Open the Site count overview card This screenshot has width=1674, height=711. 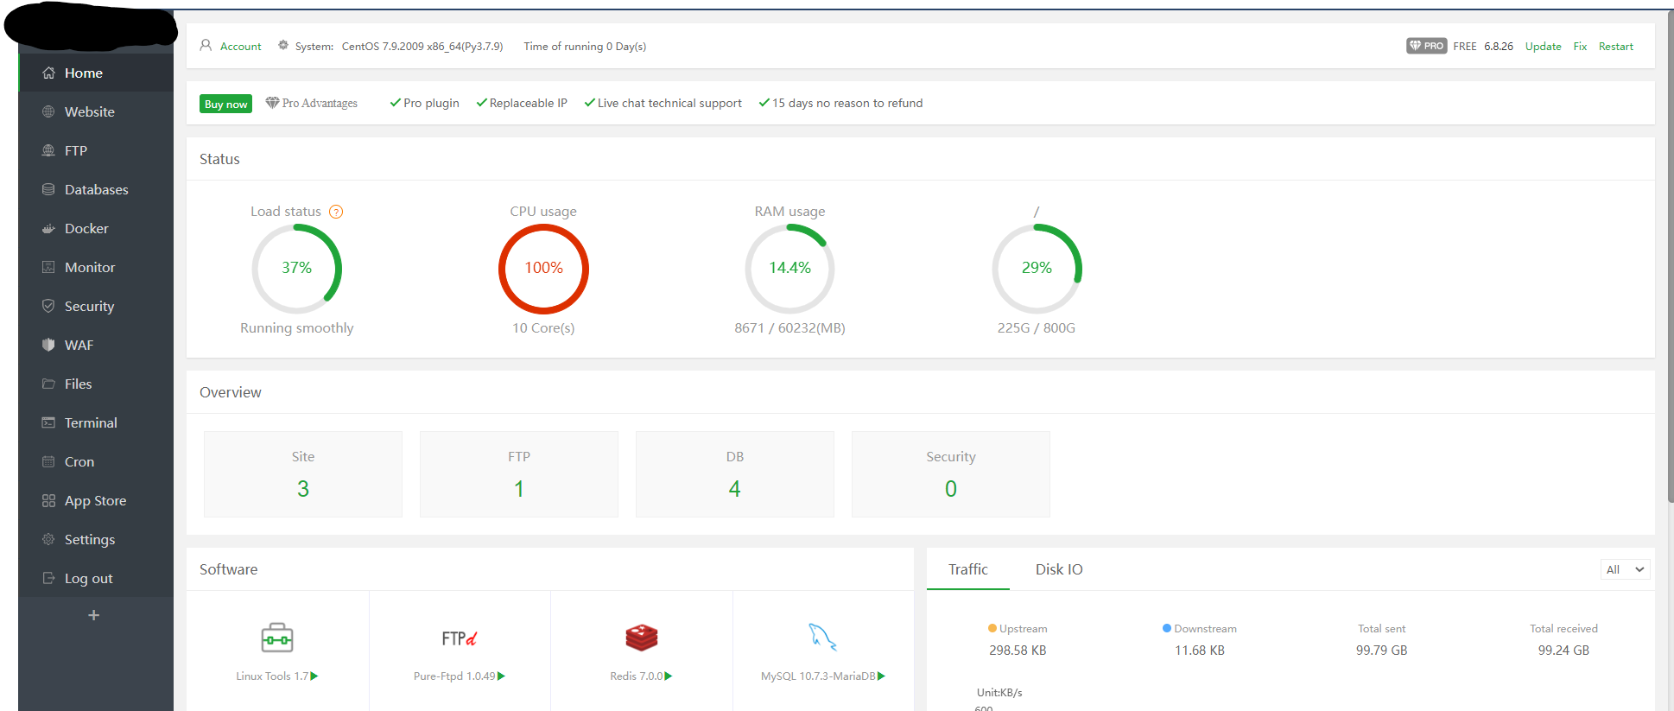[303, 474]
